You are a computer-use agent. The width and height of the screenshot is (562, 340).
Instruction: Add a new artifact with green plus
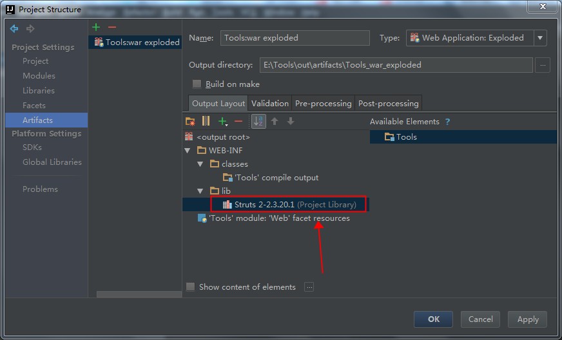pos(96,27)
